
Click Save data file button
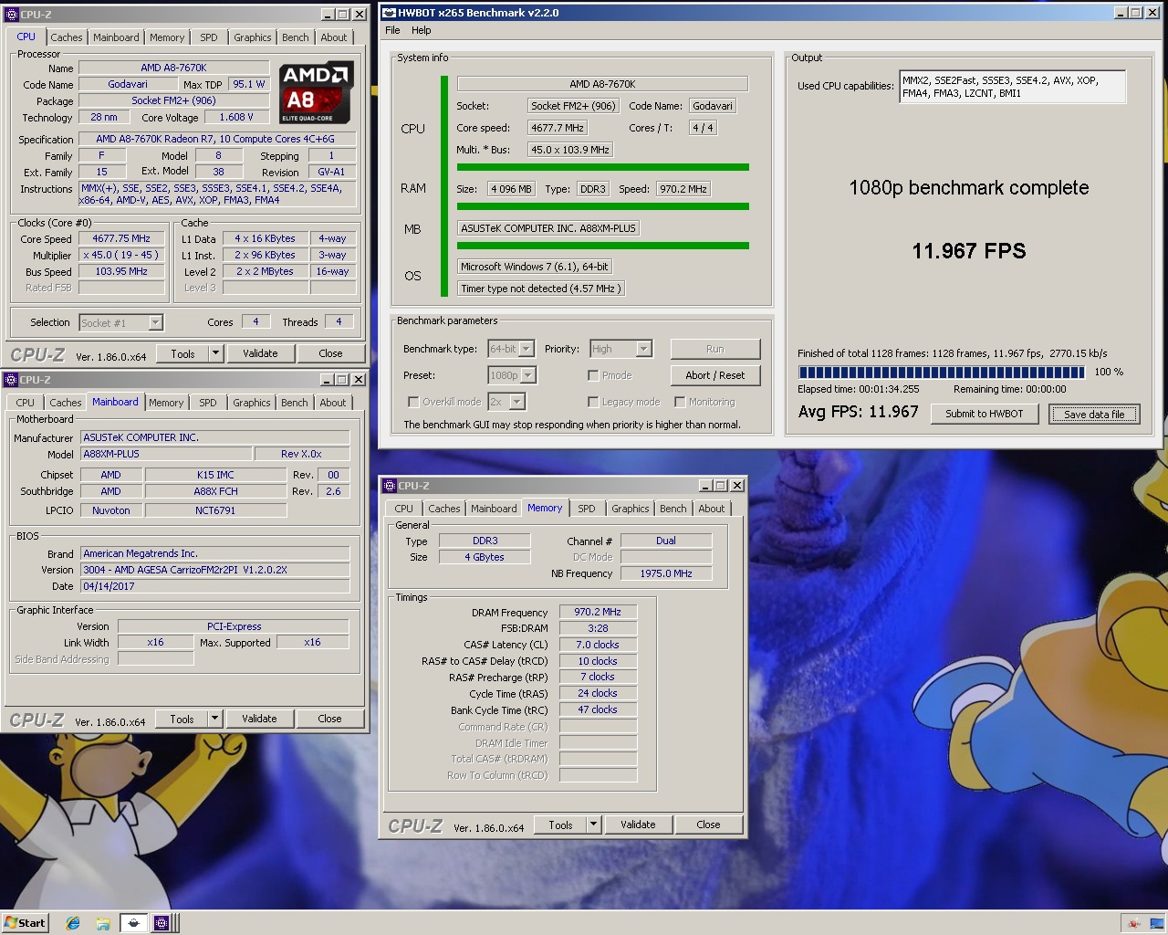1094,414
